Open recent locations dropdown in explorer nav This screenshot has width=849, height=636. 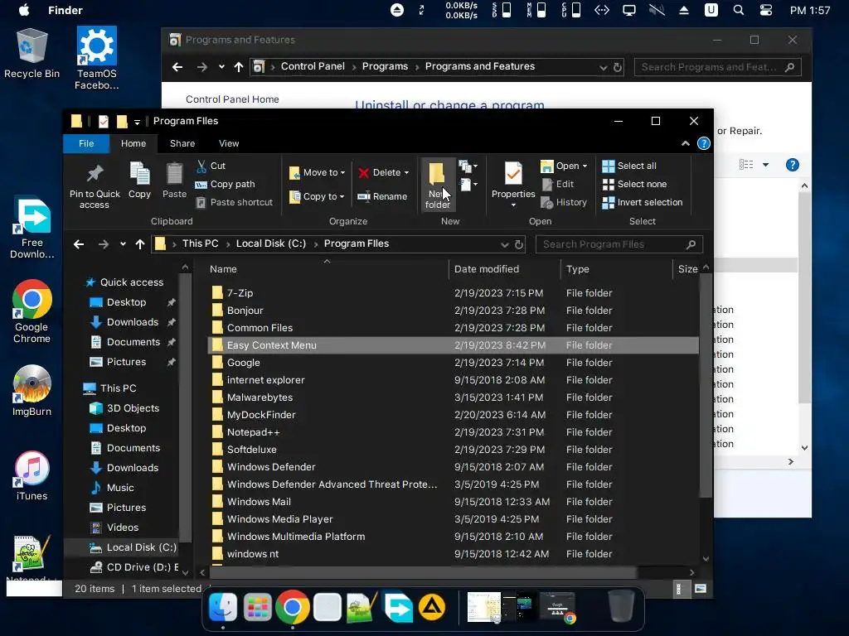click(x=123, y=244)
